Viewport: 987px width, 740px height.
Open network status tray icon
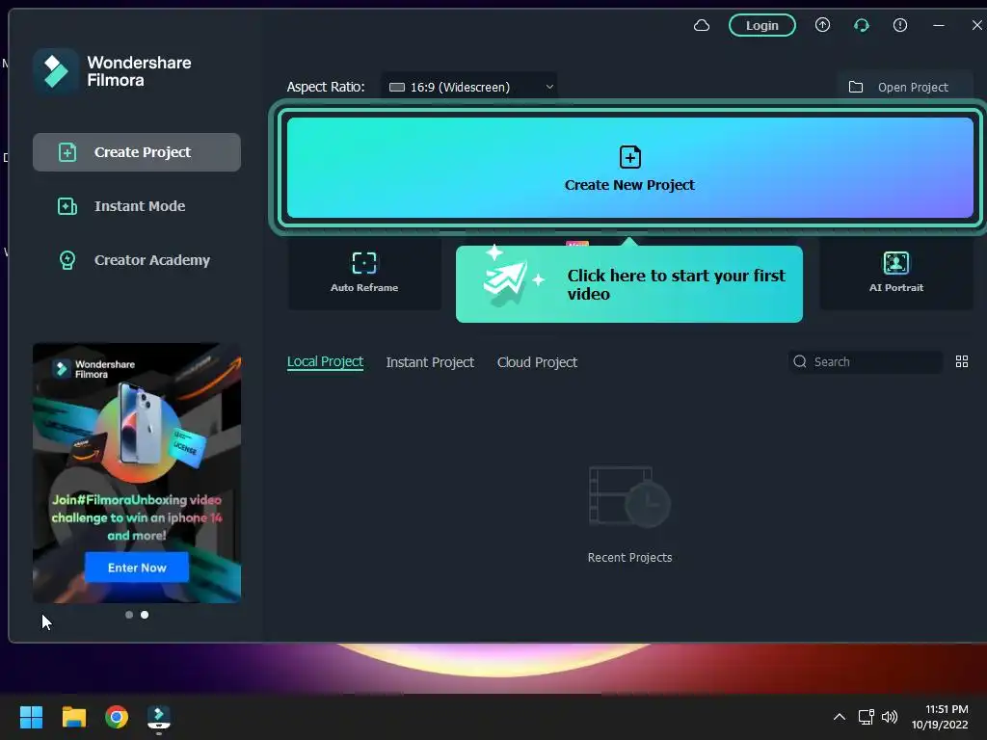(867, 717)
